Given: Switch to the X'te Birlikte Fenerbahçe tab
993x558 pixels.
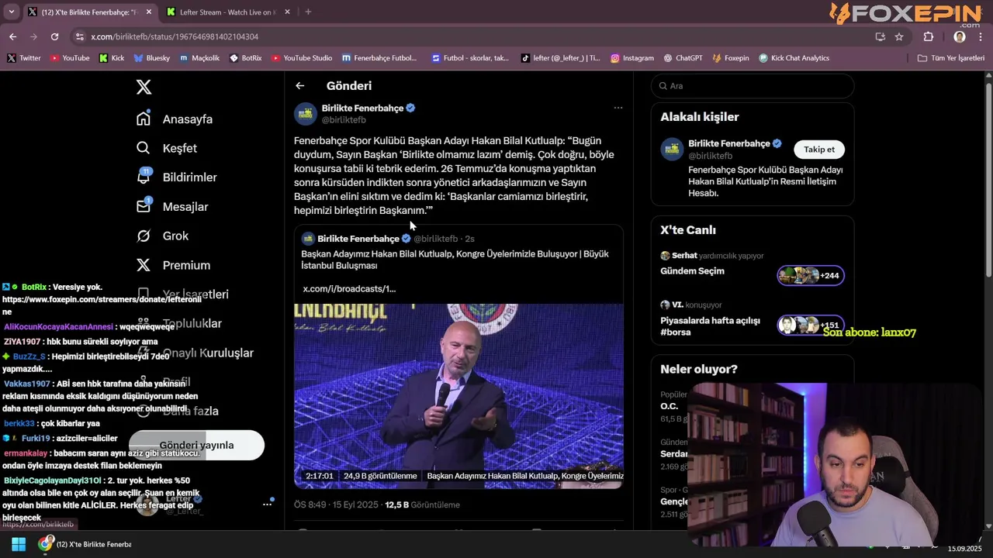Looking at the screenshot, I should click(x=88, y=12).
